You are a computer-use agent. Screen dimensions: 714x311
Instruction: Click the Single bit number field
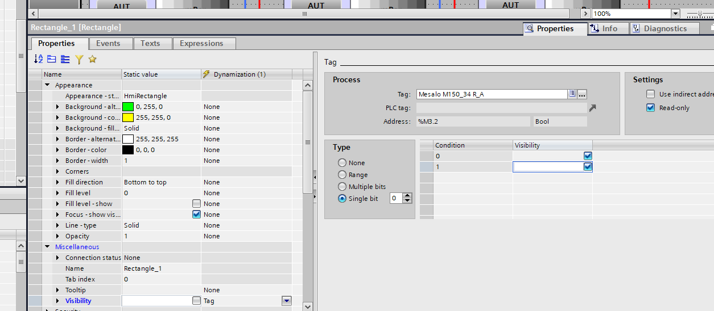pyautogui.click(x=397, y=198)
